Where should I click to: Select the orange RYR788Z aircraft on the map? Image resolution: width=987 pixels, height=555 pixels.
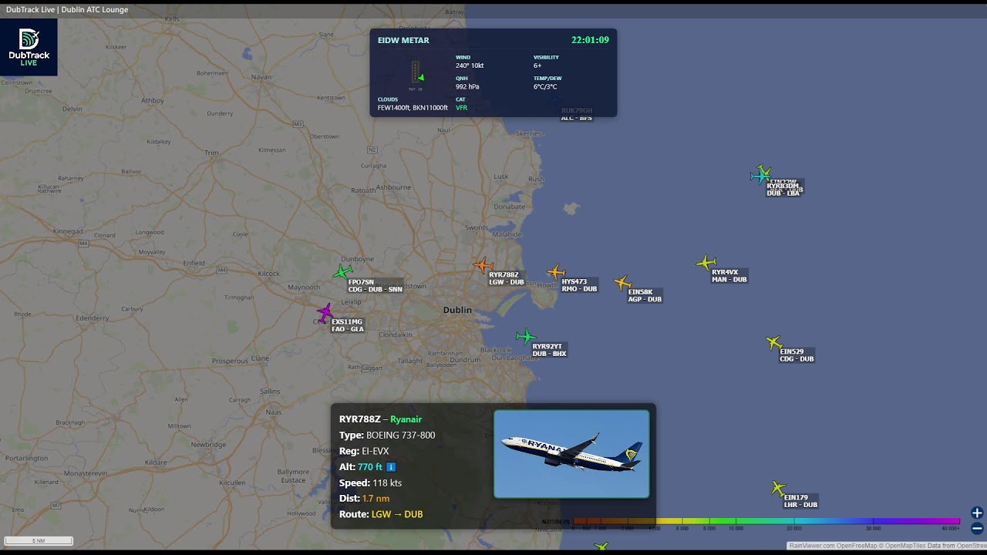(483, 266)
